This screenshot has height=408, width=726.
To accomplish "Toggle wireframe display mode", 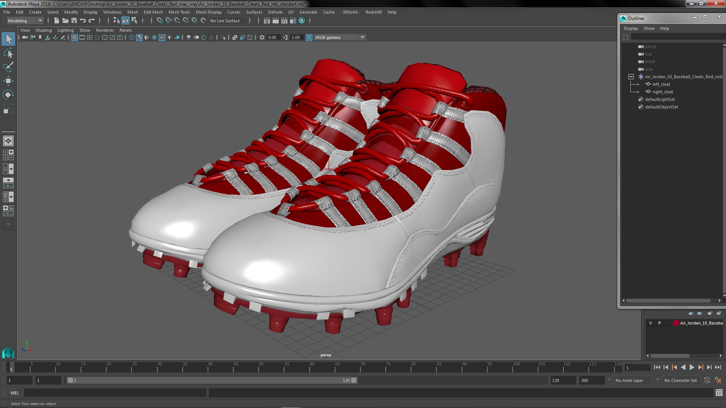I will (x=132, y=37).
